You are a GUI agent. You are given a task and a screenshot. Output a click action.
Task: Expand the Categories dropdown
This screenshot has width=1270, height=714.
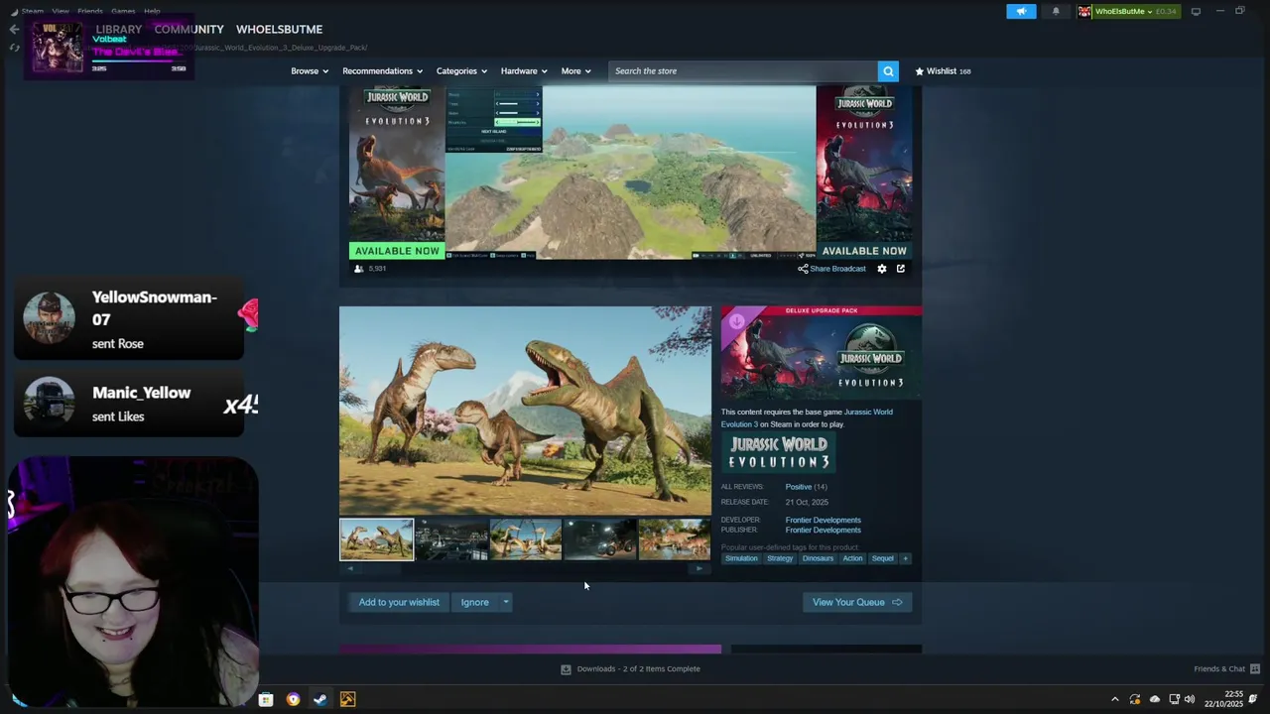(461, 71)
